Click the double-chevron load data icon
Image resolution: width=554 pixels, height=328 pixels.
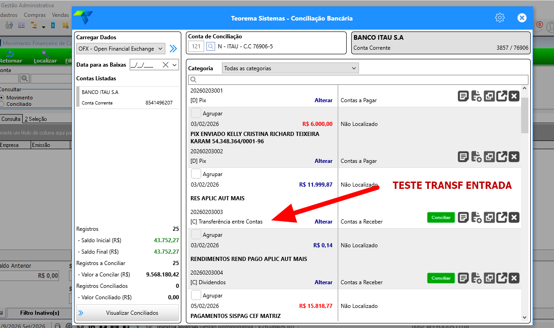tap(173, 49)
